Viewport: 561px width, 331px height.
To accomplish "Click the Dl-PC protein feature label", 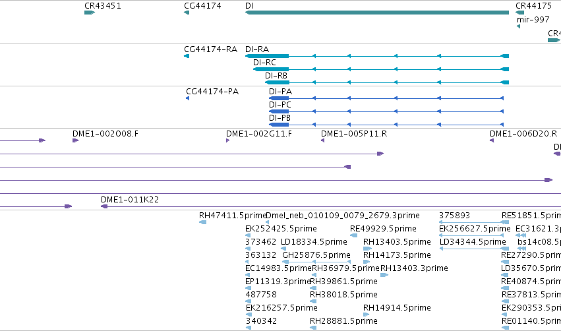I will pyautogui.click(x=280, y=104).
